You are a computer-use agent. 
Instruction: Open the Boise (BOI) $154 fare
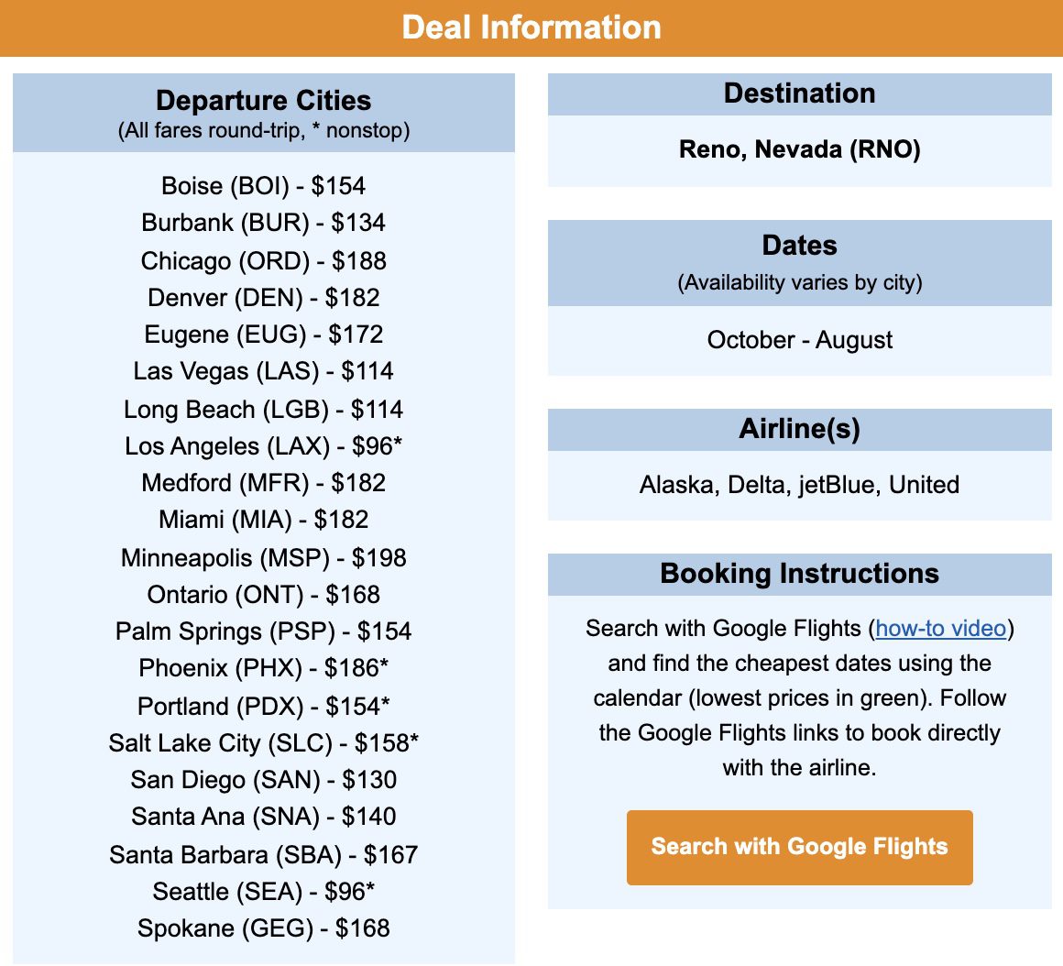click(x=263, y=186)
